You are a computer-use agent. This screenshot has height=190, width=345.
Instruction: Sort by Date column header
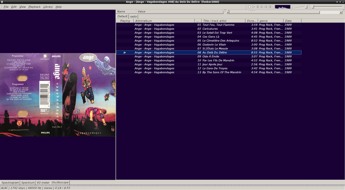[292, 21]
